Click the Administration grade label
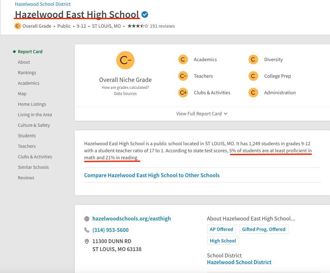This screenshot has width=330, height=273. [x=280, y=93]
